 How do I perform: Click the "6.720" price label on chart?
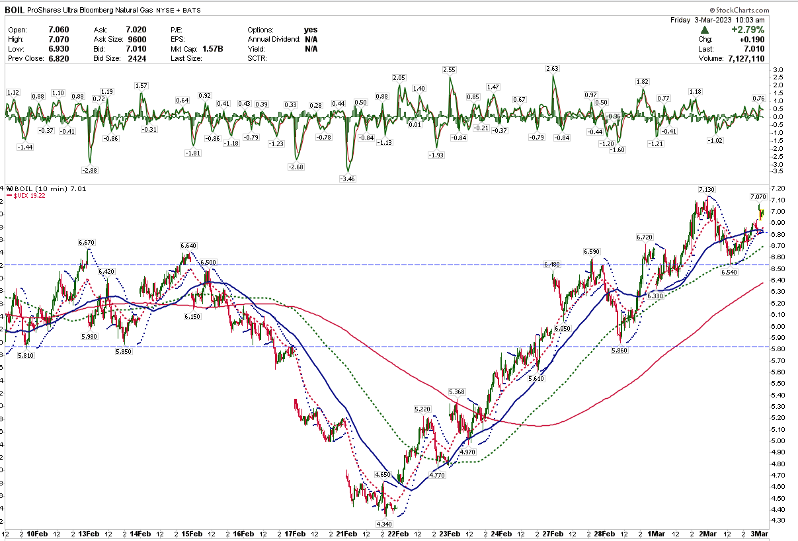(x=645, y=237)
